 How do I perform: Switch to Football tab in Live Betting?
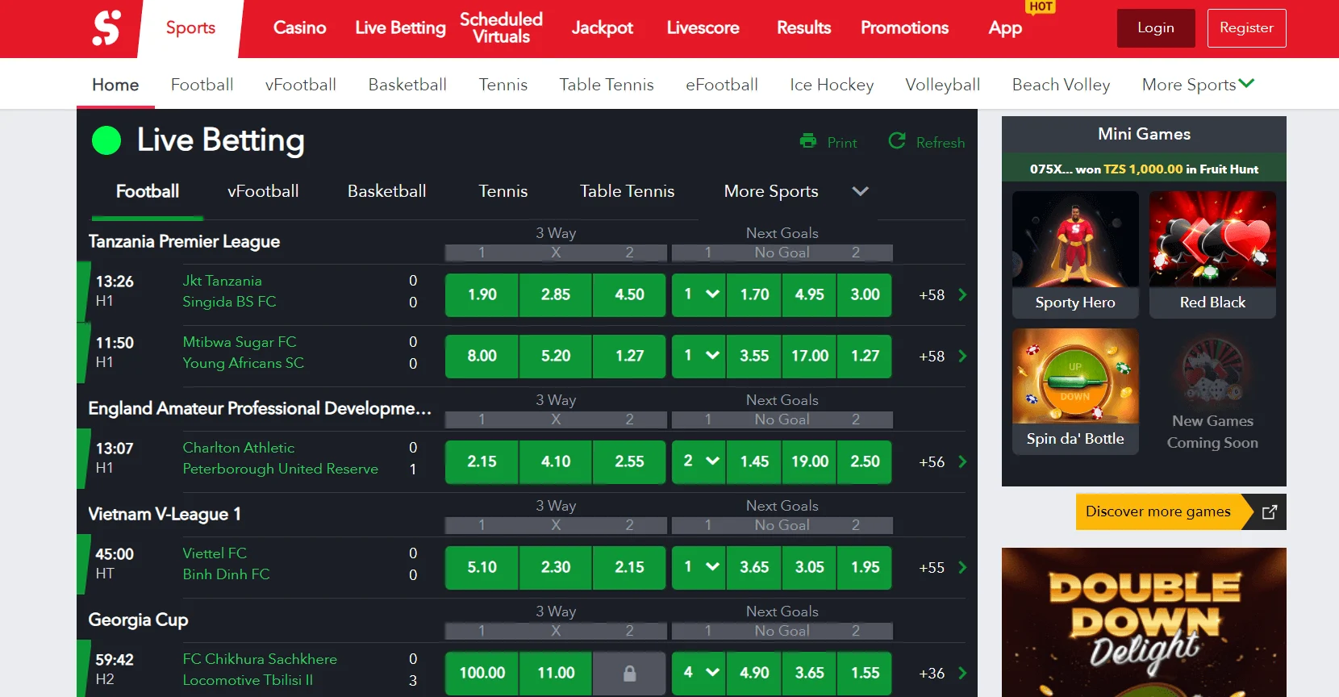(148, 191)
